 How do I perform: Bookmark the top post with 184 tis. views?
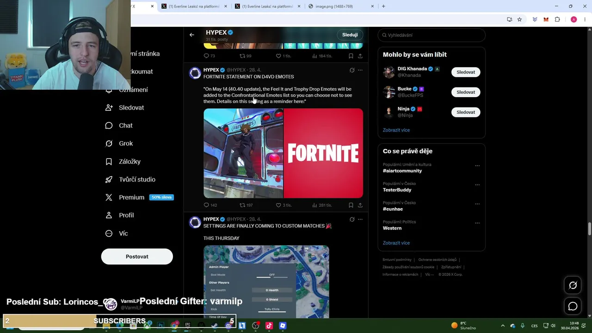click(351, 56)
